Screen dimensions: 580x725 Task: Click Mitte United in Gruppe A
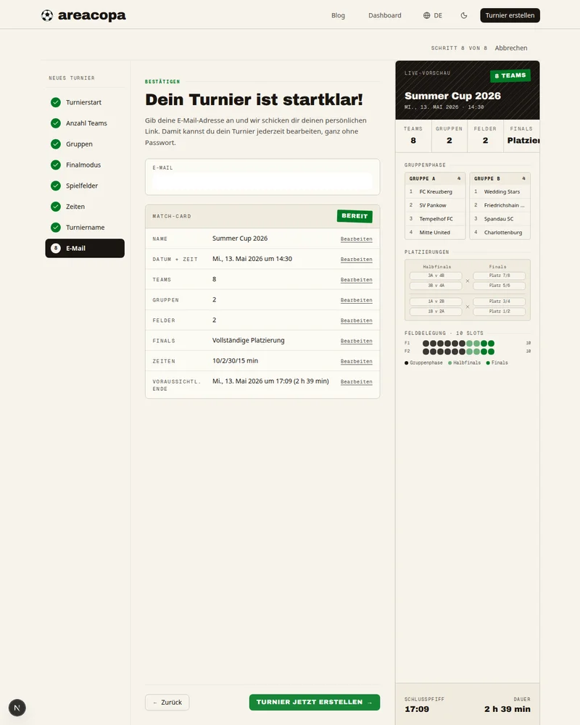click(x=435, y=232)
